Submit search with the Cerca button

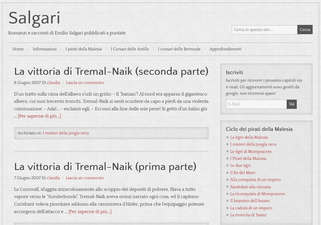(305, 30)
